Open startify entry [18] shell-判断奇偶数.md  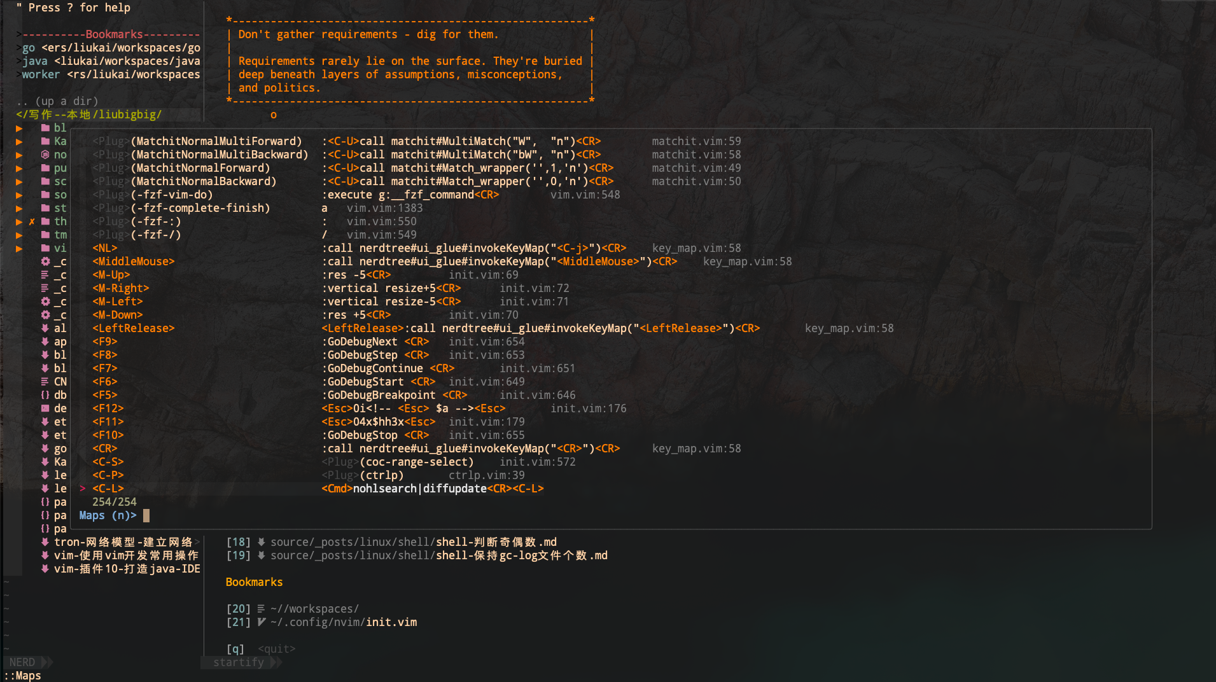(391, 542)
